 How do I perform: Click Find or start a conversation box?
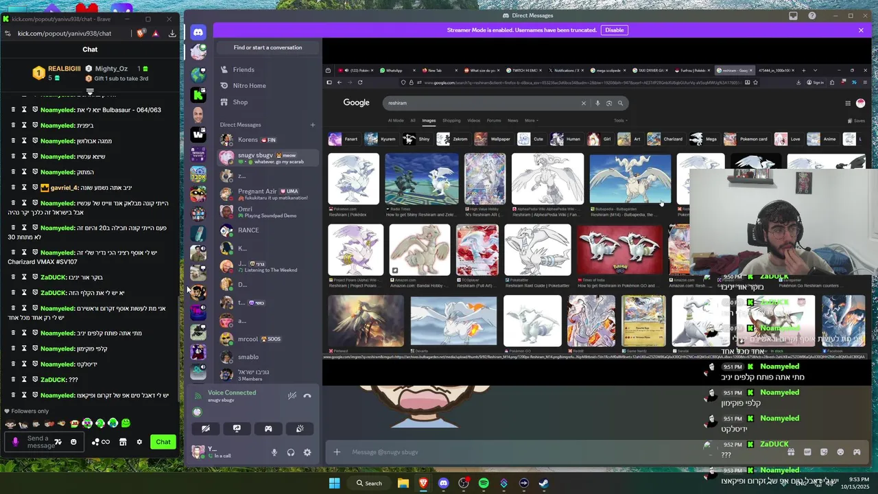pyautogui.click(x=268, y=47)
